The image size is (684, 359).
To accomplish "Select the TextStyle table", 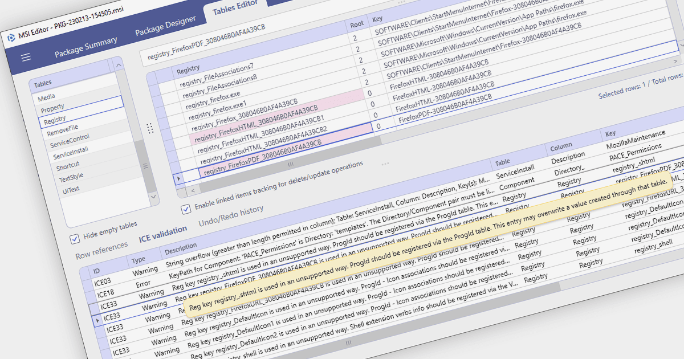I will click(71, 178).
